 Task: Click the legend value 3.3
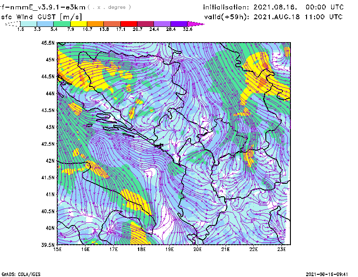click(x=37, y=29)
